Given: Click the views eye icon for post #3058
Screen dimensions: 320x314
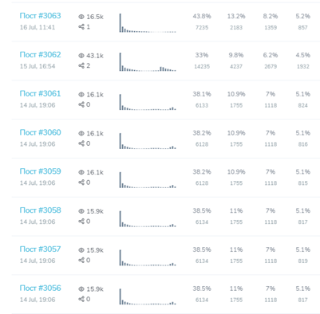Looking at the screenshot, I should [81, 211].
